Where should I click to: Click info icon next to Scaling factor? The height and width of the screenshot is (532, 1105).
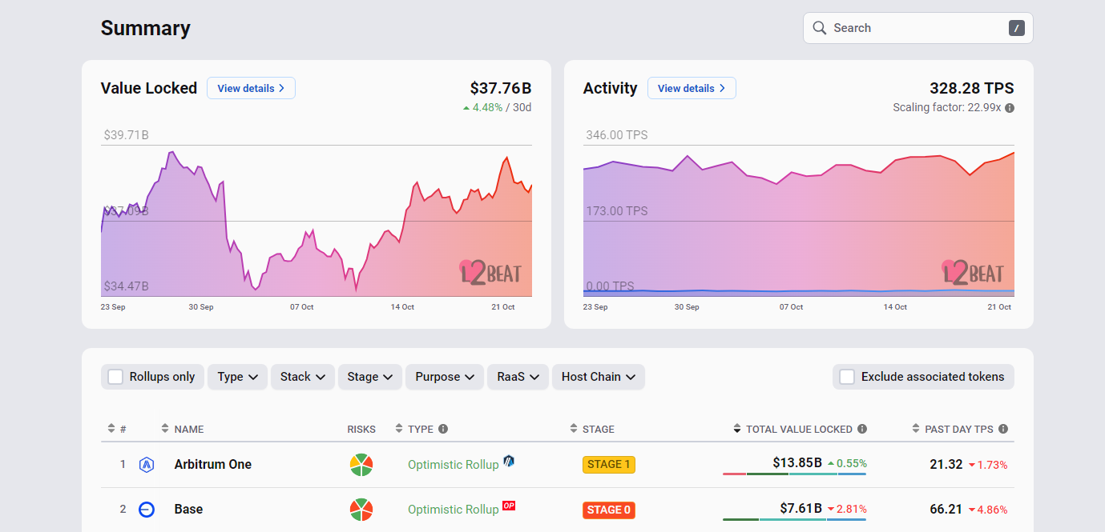pyautogui.click(x=1010, y=108)
